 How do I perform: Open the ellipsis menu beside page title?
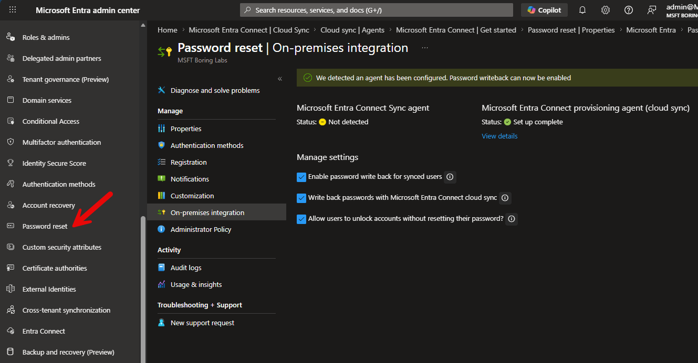coord(425,48)
